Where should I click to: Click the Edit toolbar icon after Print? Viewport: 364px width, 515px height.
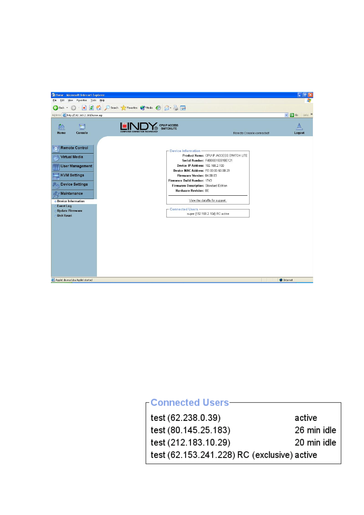183,108
